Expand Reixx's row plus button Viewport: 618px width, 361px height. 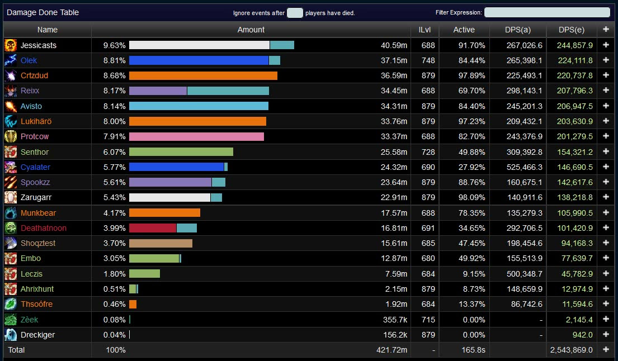point(606,90)
